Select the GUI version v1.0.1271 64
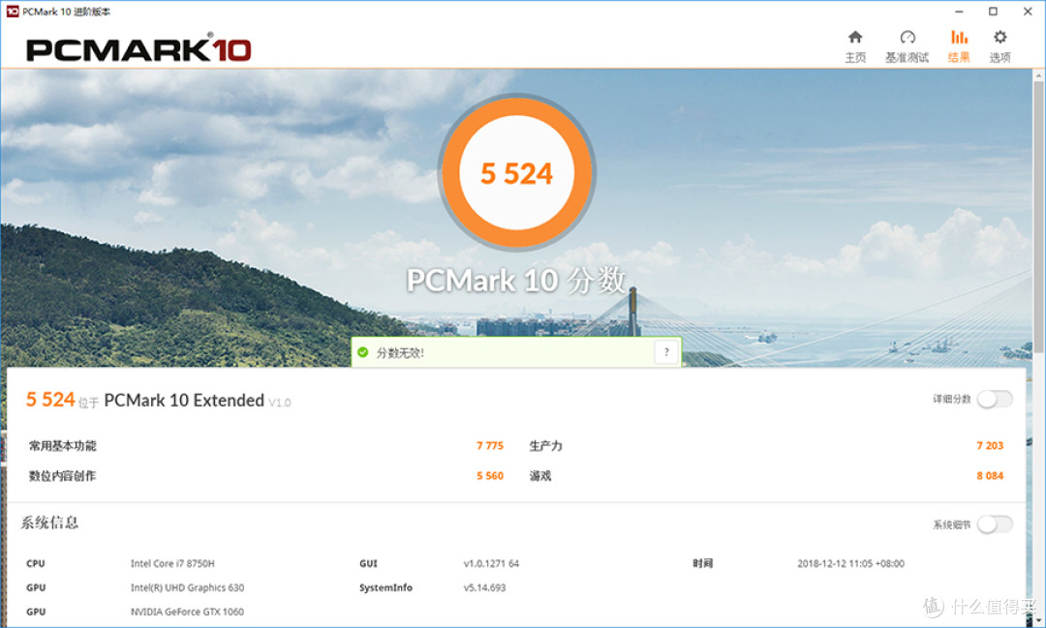This screenshot has height=628, width=1046. coord(492,563)
